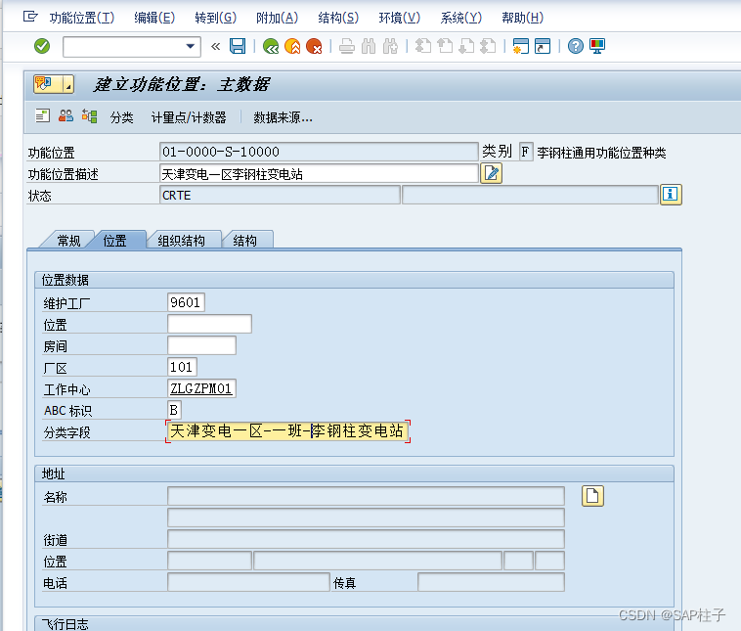Go to Previous Page icon
Image resolution: width=741 pixels, height=631 pixels.
445,46
